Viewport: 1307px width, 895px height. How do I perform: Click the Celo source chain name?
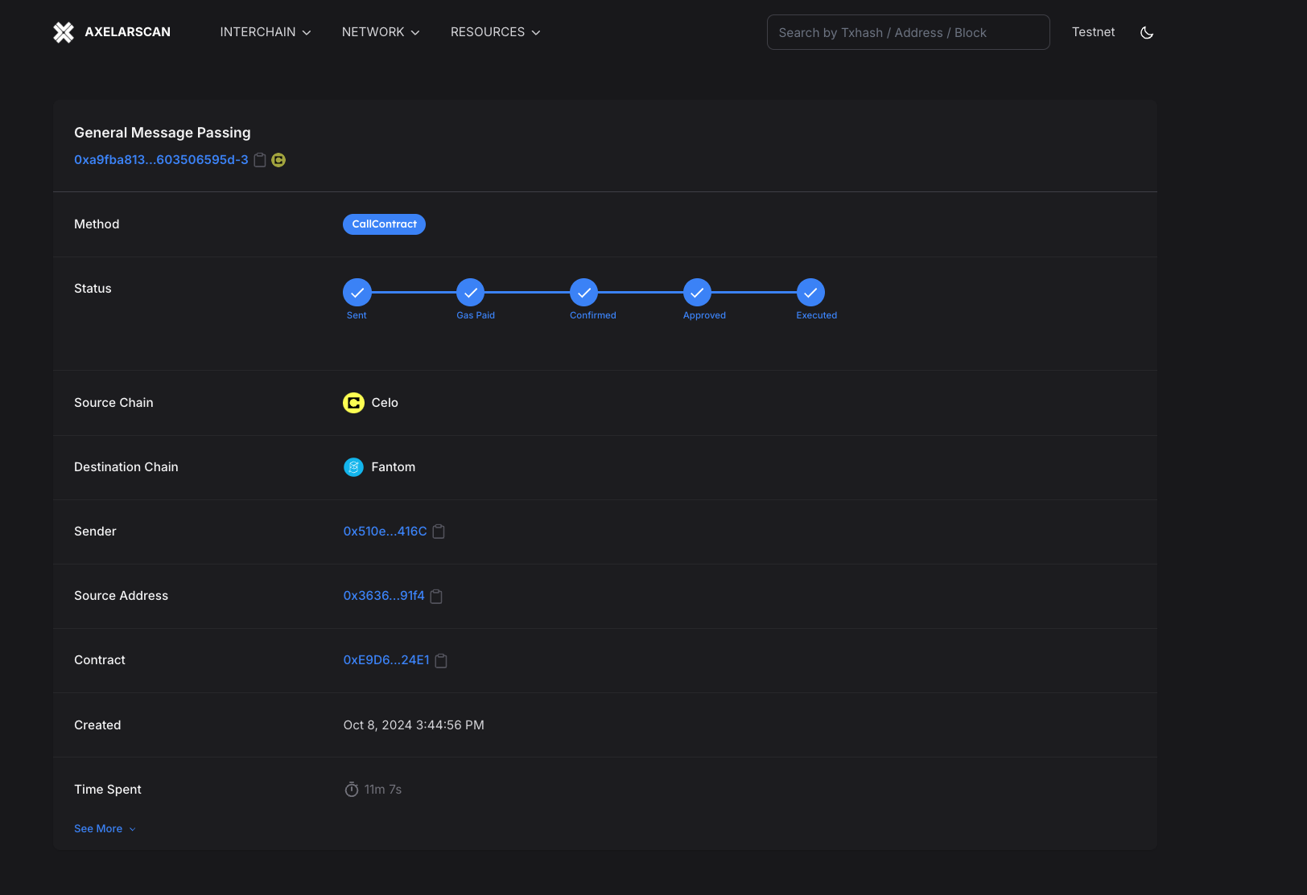(x=385, y=403)
